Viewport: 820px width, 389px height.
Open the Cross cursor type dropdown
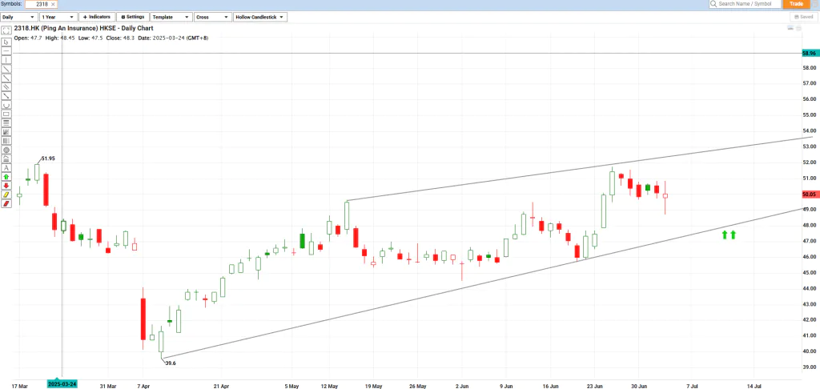[x=212, y=18]
